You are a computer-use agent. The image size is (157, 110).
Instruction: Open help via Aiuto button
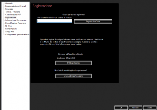pyautogui.click(x=150, y=108)
